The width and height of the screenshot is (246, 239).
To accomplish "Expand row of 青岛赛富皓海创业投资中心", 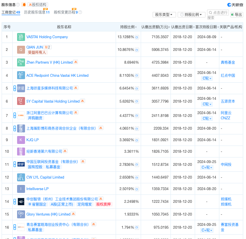I will 15,227.
